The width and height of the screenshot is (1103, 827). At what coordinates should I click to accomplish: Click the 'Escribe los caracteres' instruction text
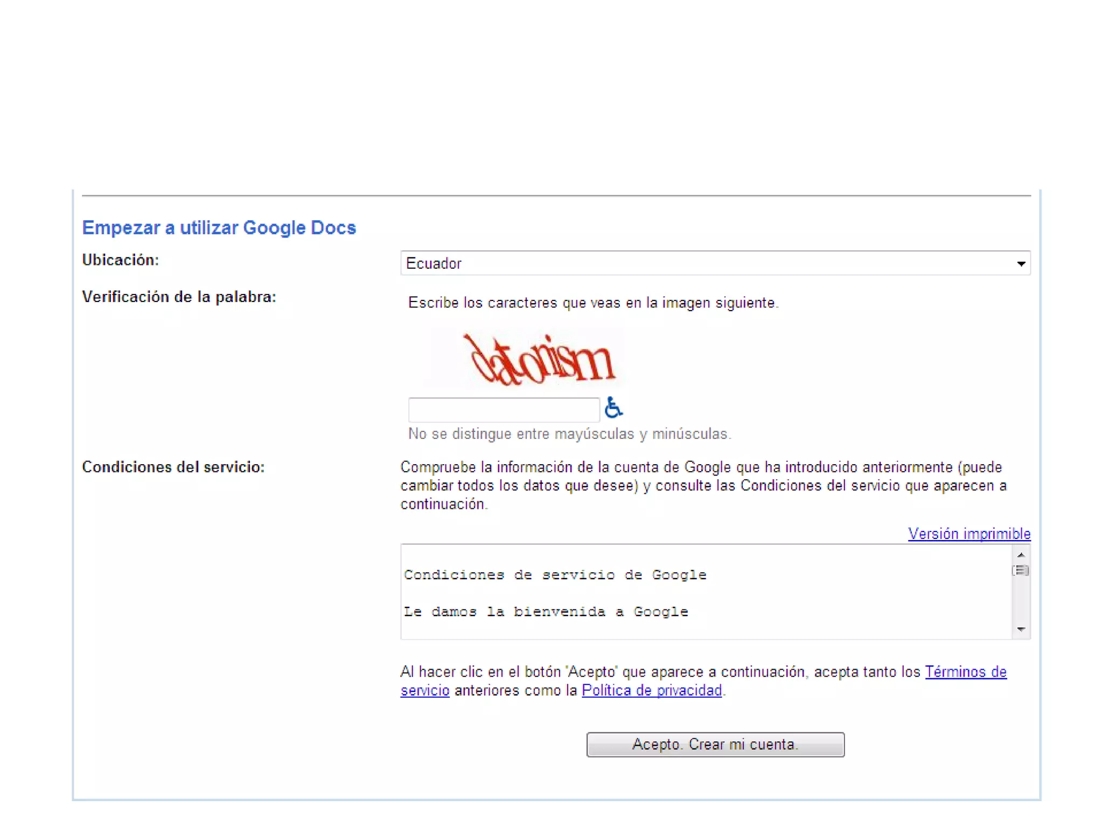pos(593,303)
